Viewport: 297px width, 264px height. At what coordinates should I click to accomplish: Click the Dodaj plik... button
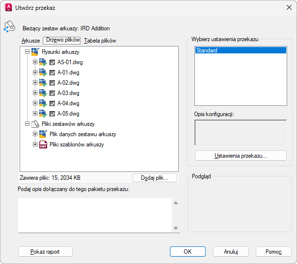pyautogui.click(x=155, y=178)
